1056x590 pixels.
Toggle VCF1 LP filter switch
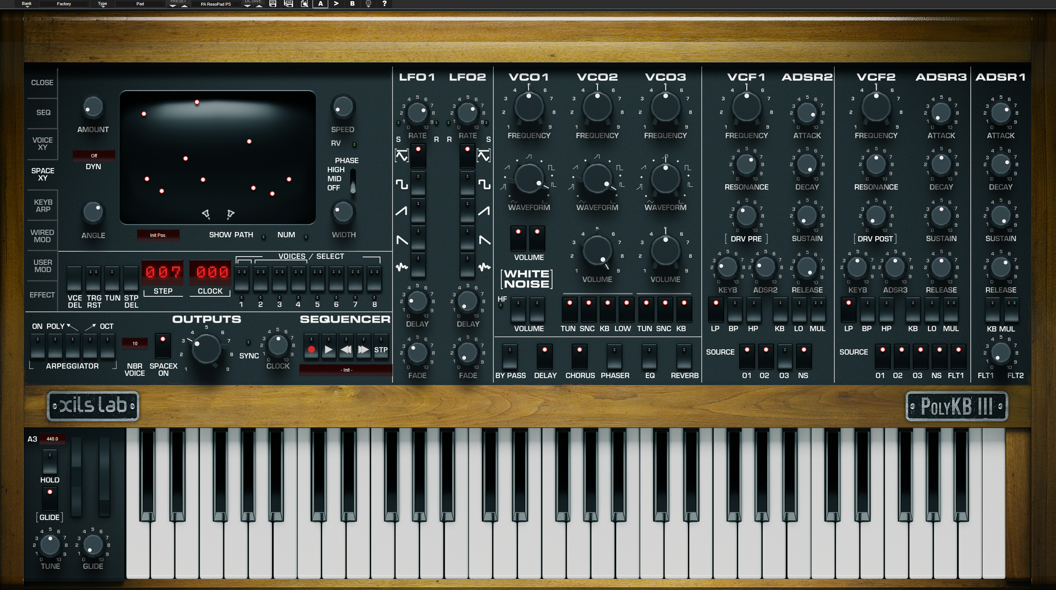716,310
